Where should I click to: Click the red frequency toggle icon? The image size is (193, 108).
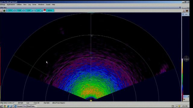click(x=45, y=10)
